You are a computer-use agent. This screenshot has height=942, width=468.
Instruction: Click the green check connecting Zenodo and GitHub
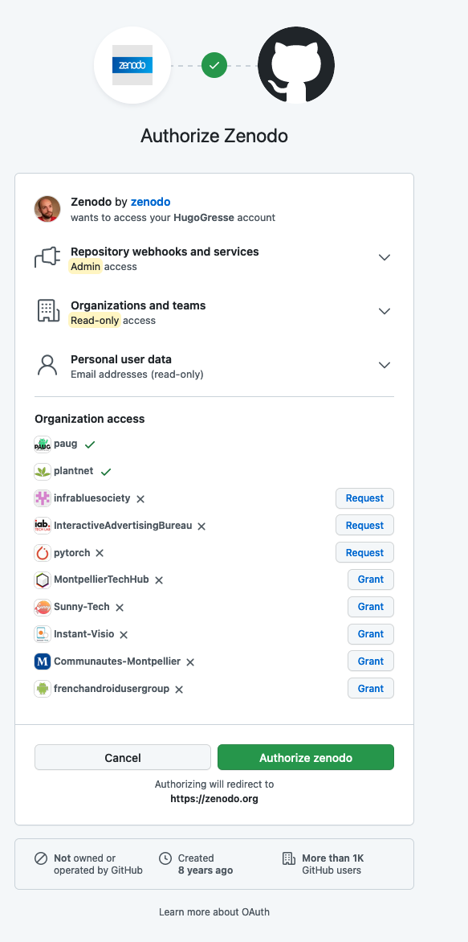tap(214, 64)
